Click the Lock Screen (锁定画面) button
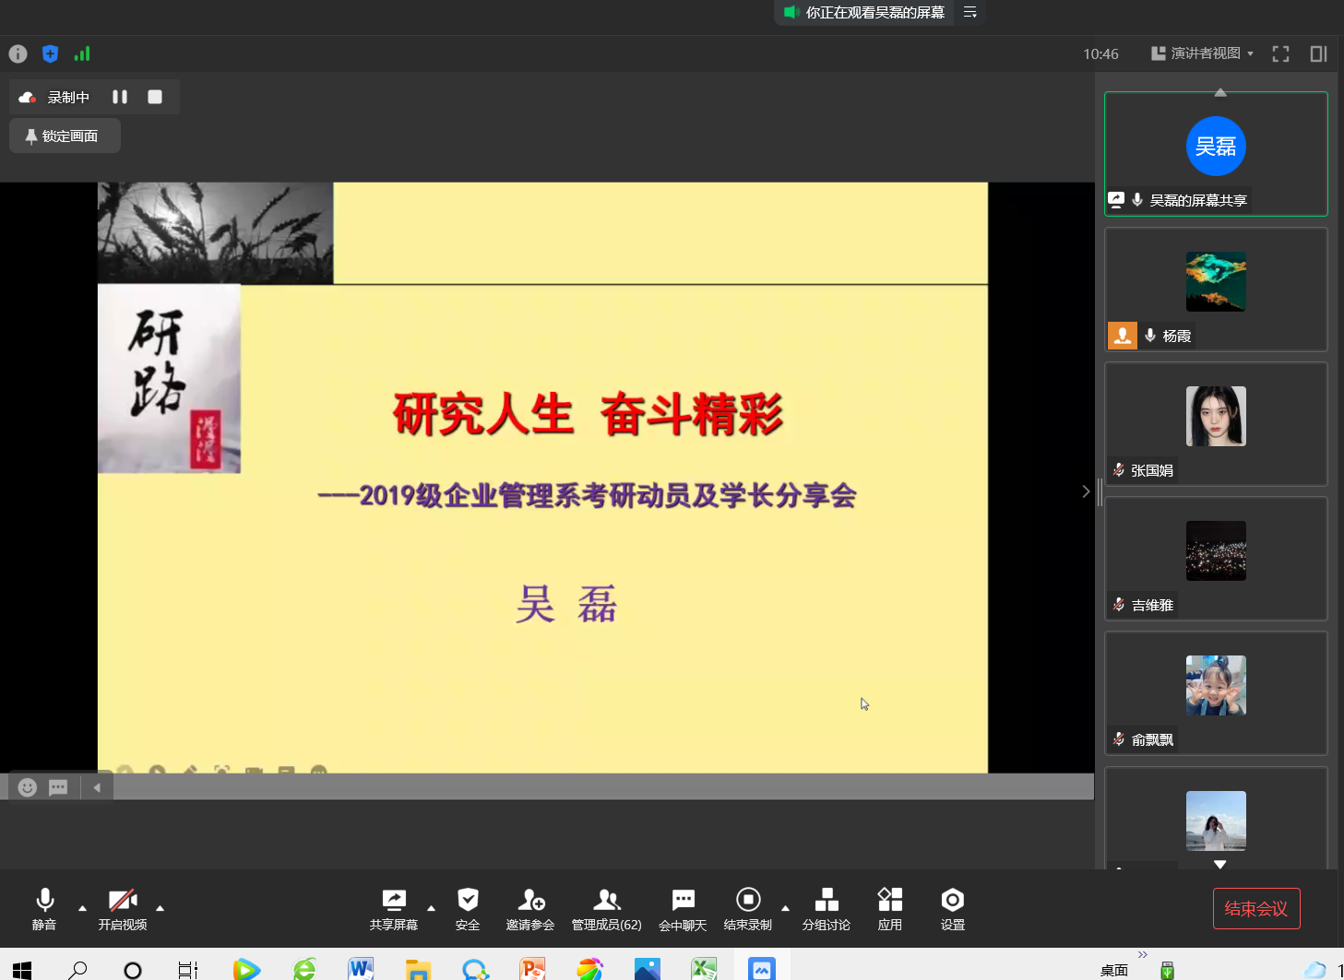Screen dimensions: 1344x980 (65, 136)
